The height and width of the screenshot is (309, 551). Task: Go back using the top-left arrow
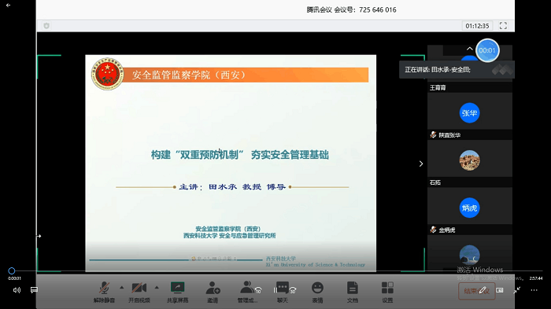click(8, 6)
